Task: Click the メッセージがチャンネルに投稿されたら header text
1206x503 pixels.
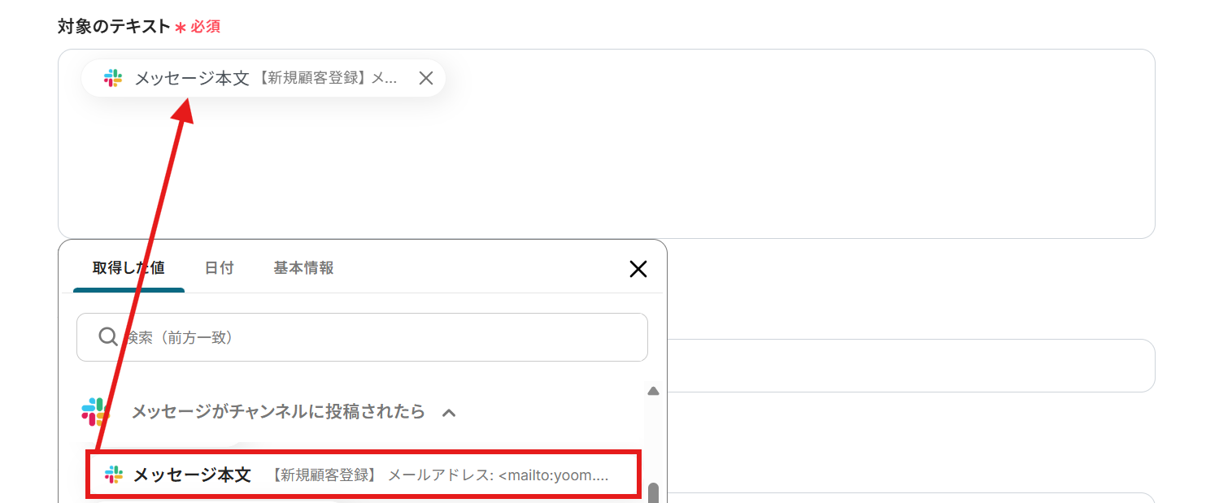Action: [278, 412]
